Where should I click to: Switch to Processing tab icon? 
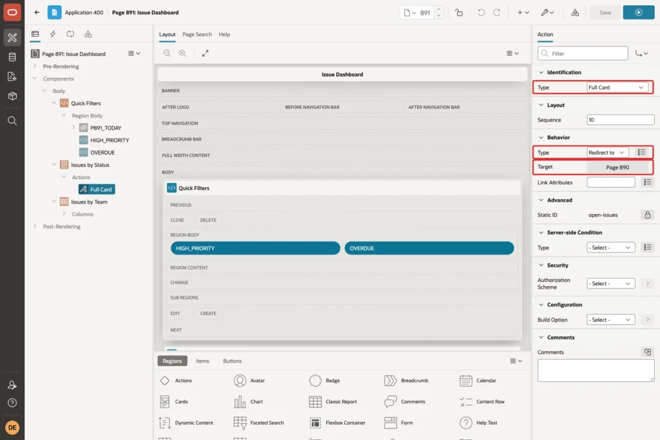pos(70,34)
